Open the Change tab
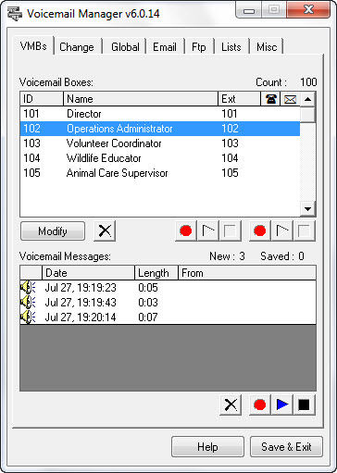 pyautogui.click(x=77, y=47)
